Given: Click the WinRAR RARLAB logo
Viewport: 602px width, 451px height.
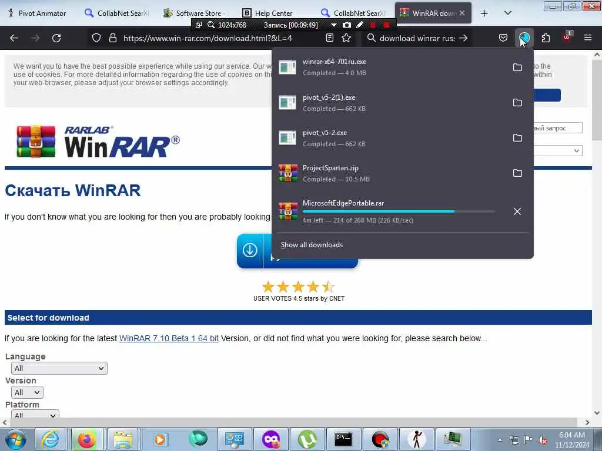Looking at the screenshot, I should 98,142.
